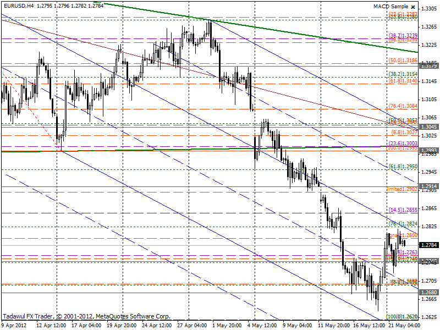
Task: Click the 1.3065 price axis label
Action: (429, 118)
